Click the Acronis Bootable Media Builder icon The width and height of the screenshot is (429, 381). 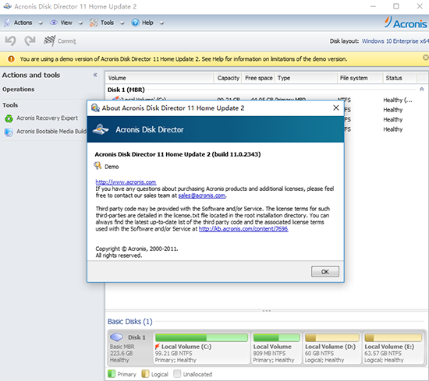pos(9,132)
